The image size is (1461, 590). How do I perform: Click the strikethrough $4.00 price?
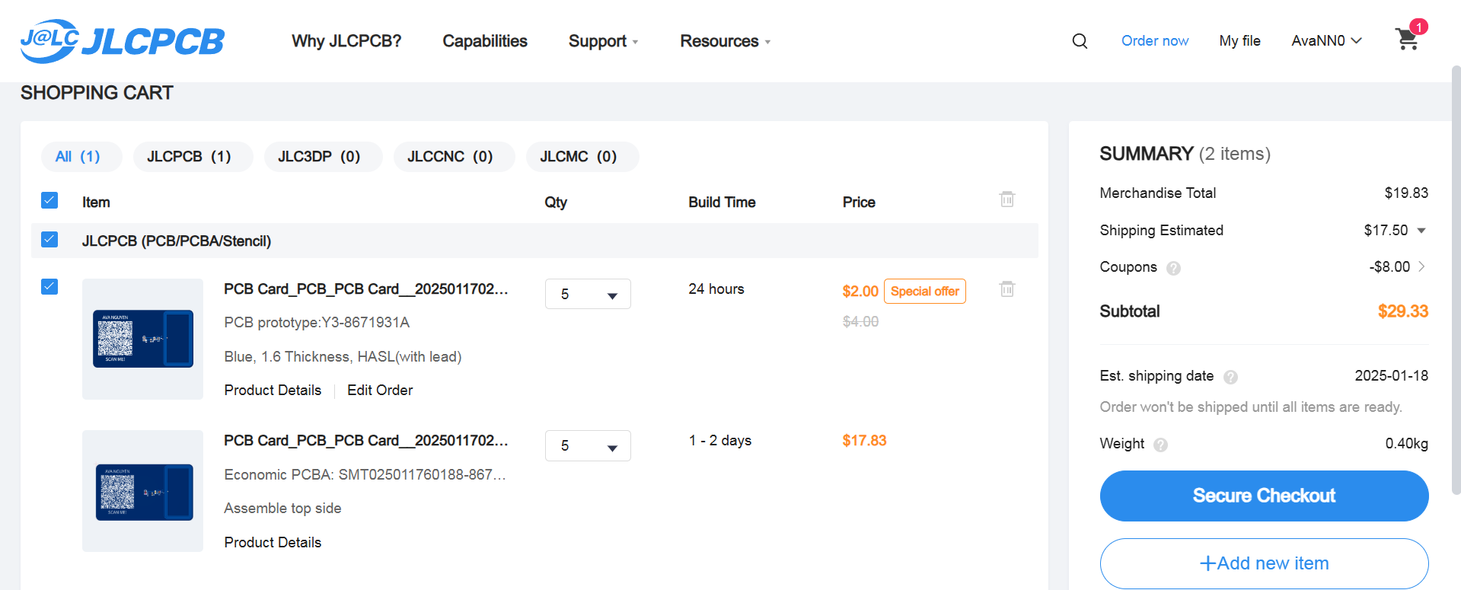point(860,322)
